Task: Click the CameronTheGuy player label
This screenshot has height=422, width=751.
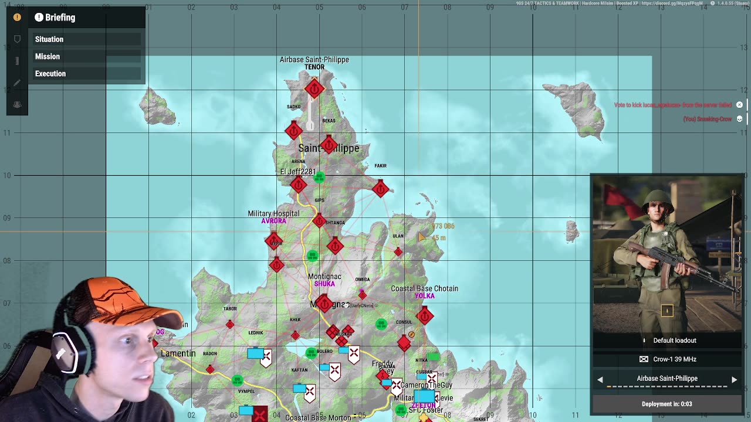Action: (x=427, y=385)
